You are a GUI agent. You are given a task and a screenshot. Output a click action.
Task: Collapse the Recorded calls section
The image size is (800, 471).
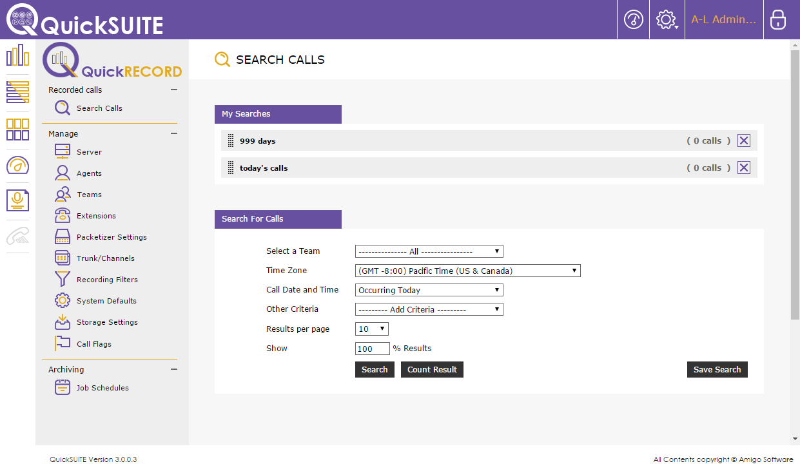click(x=173, y=90)
